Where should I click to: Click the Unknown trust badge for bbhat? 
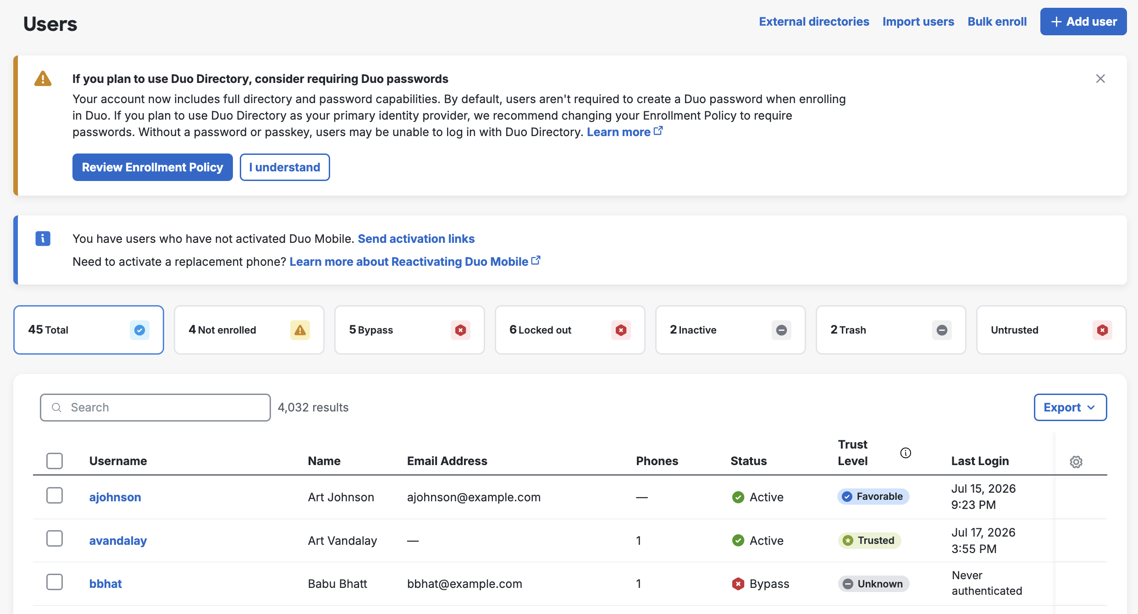(873, 584)
